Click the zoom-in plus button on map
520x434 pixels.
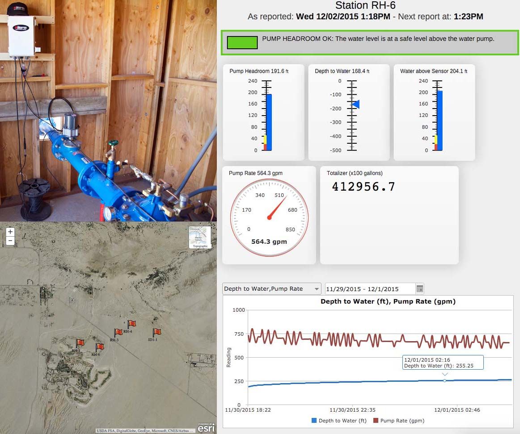(10, 232)
